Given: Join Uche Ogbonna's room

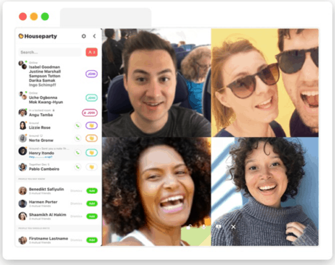Looking at the screenshot, I should point(91,97).
